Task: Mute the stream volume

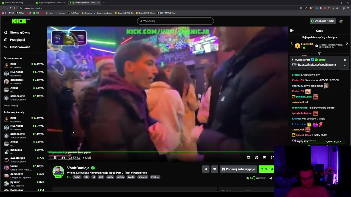Action: click(x=63, y=158)
